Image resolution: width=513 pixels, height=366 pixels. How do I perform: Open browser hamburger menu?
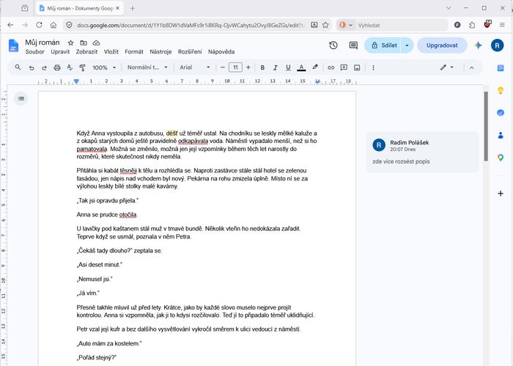pyautogui.click(x=502, y=25)
